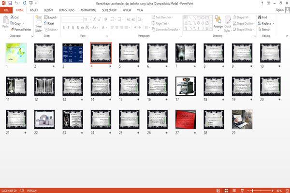Viewport: 290px width, 193px height.
Task: Click Slide Sorter view icon in status bar
Action: tap(226, 191)
